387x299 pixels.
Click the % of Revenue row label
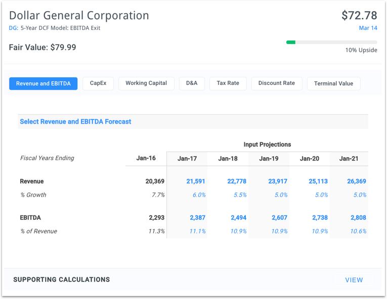39,231
